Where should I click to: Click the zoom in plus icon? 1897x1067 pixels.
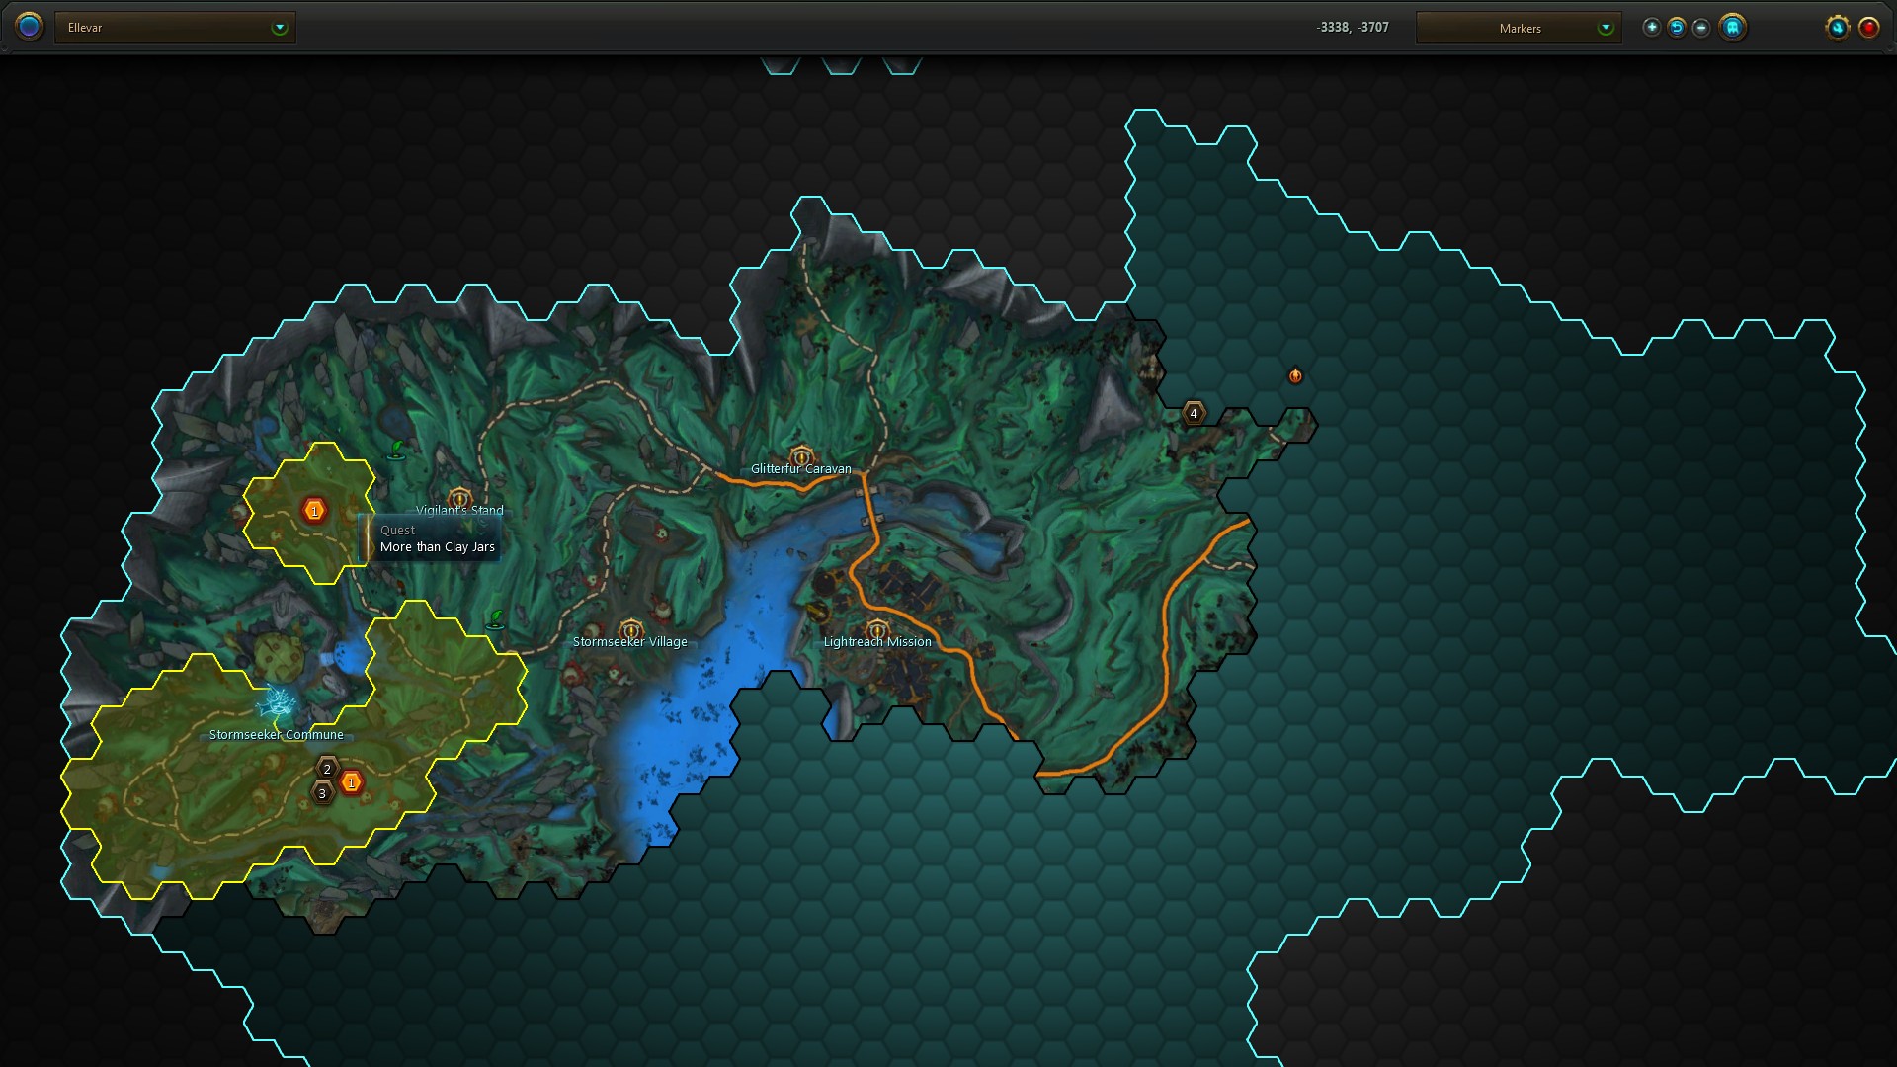tap(1652, 28)
